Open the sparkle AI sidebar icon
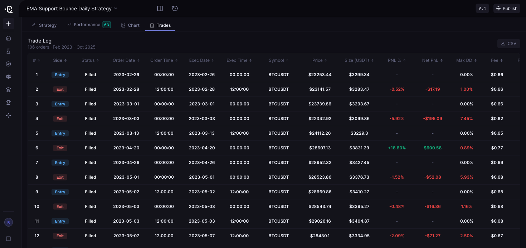The width and height of the screenshot is (526, 248). (x=9, y=115)
